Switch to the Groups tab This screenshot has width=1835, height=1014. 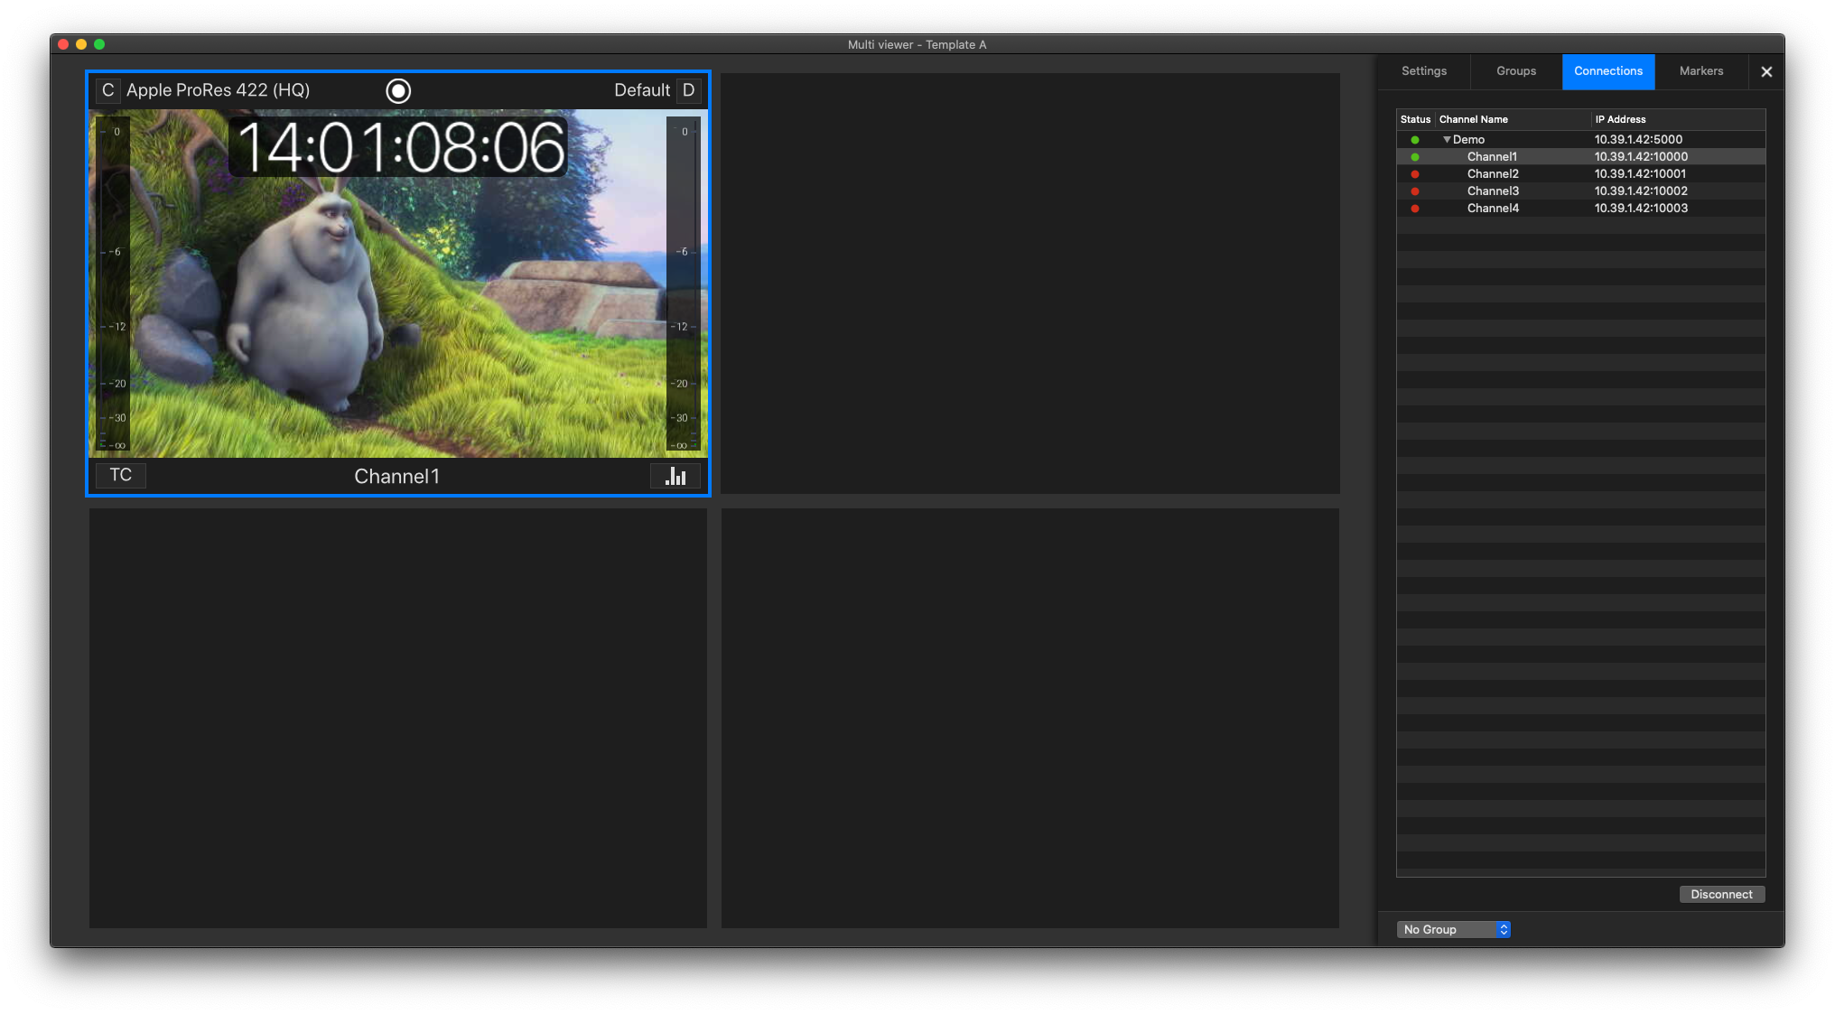[x=1516, y=71]
